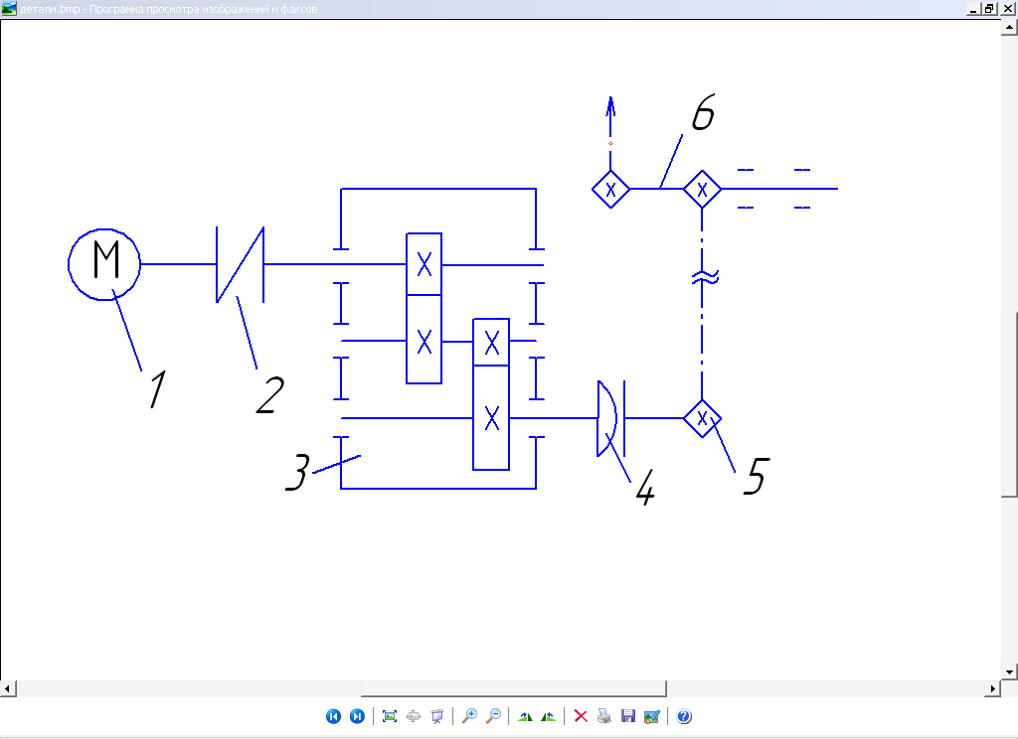The height and width of the screenshot is (739, 1018).
Task: Click the vertical scrollbar down arrow
Action: click(1009, 670)
